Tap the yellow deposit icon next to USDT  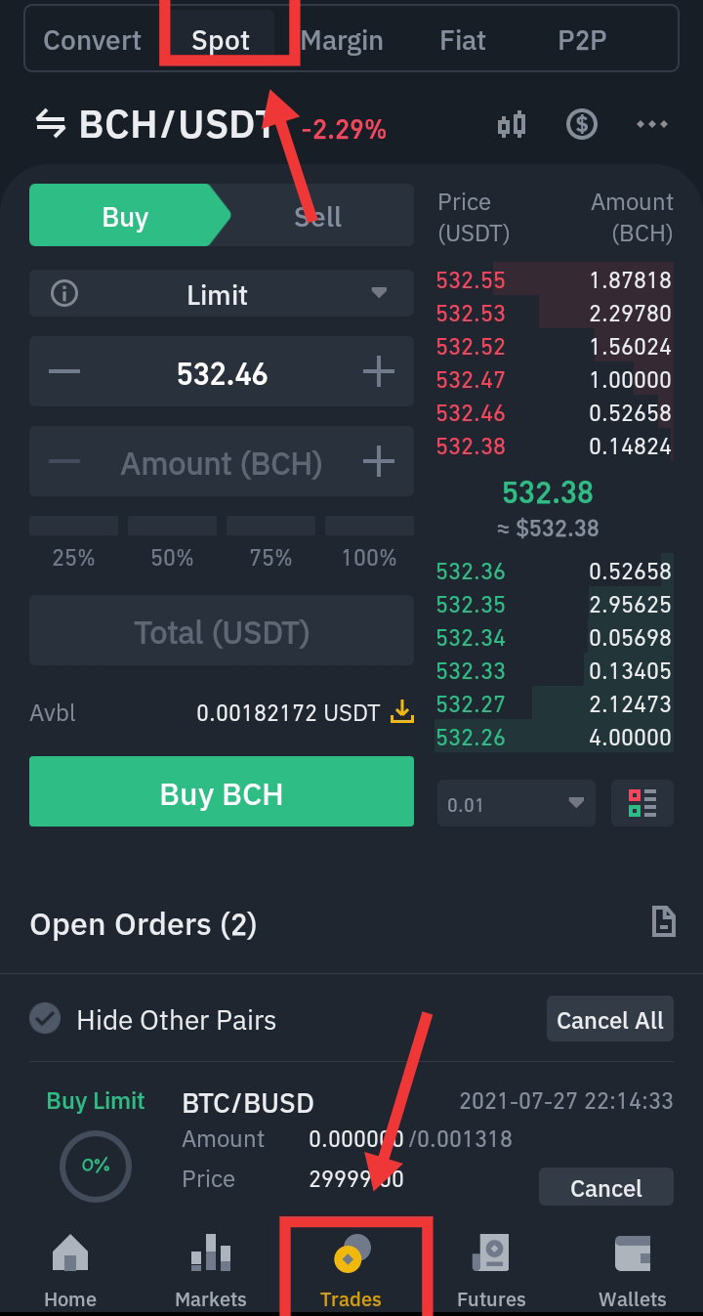(x=402, y=712)
